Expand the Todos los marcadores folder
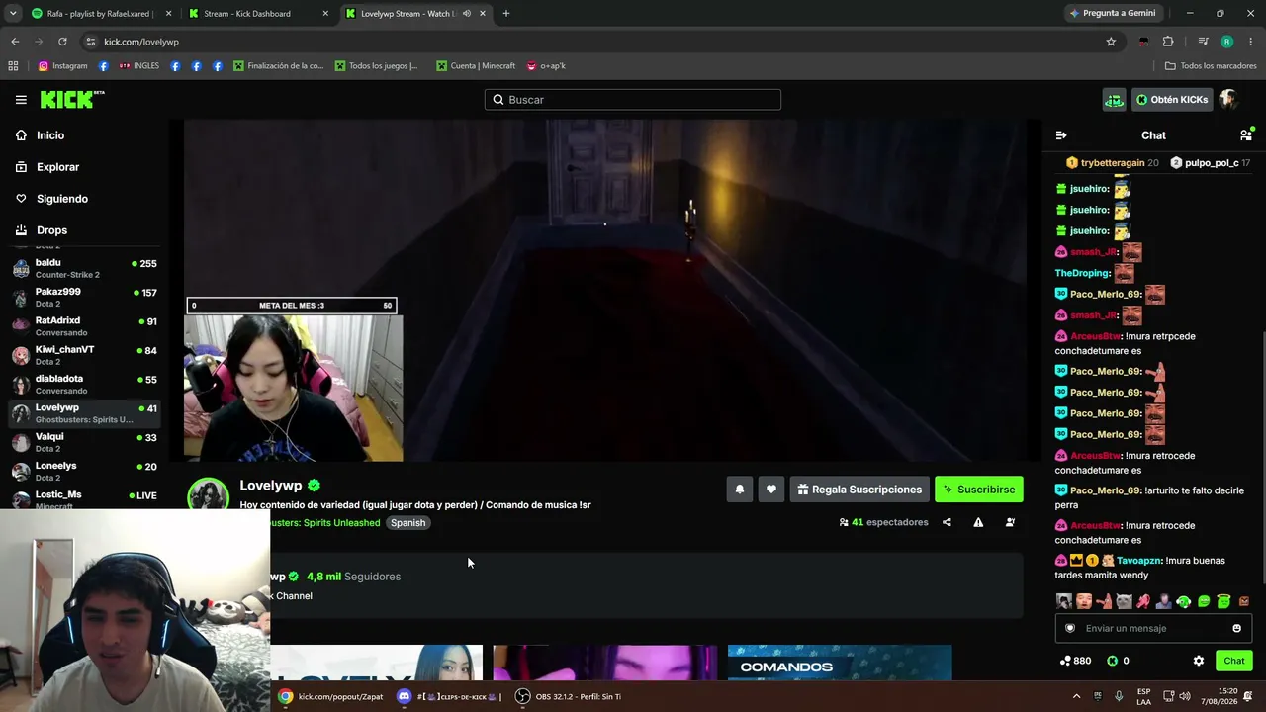1266x712 pixels. point(1211,66)
